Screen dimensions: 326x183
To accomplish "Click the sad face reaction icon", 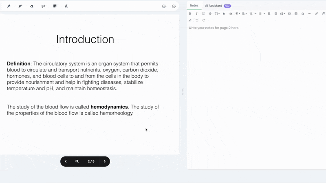I will pos(174,6).
